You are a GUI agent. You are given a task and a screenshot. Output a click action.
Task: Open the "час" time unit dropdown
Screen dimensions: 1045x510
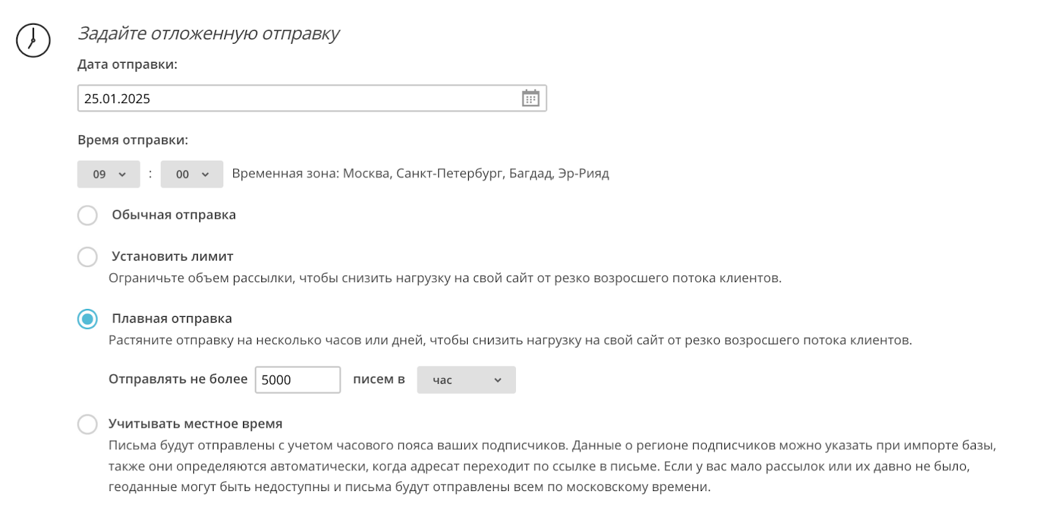pos(466,380)
